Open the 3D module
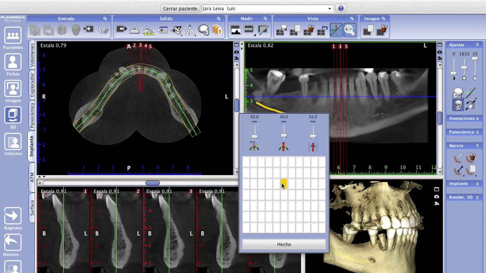The image size is (486, 273). point(13,115)
